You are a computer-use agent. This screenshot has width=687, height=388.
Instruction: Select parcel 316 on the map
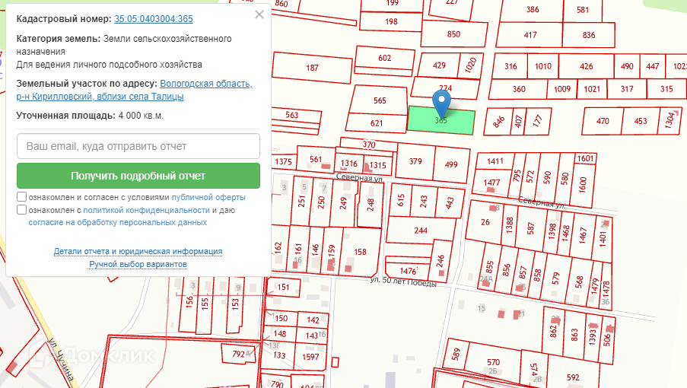tap(510, 66)
